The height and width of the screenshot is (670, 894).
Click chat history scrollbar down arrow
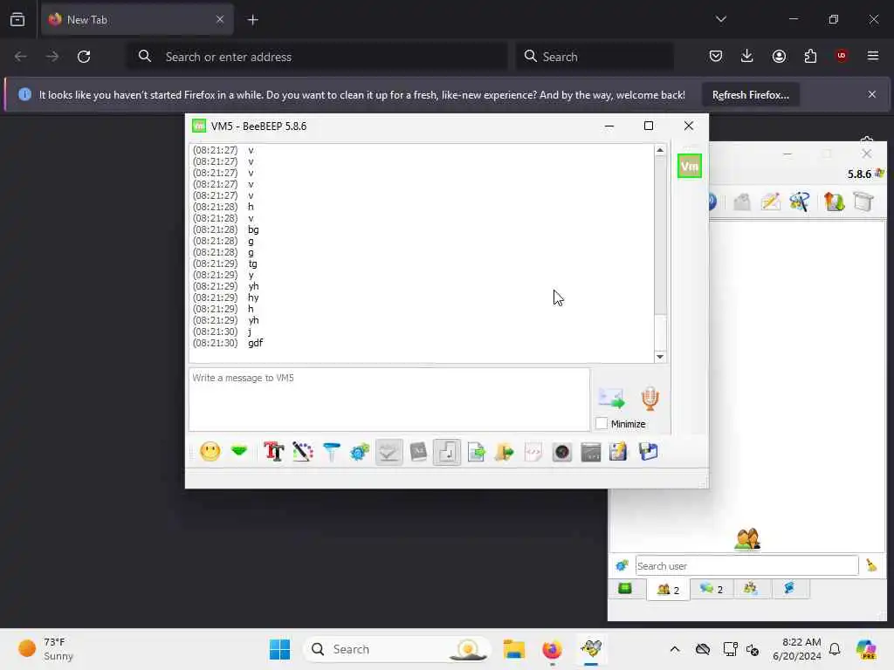(660, 357)
